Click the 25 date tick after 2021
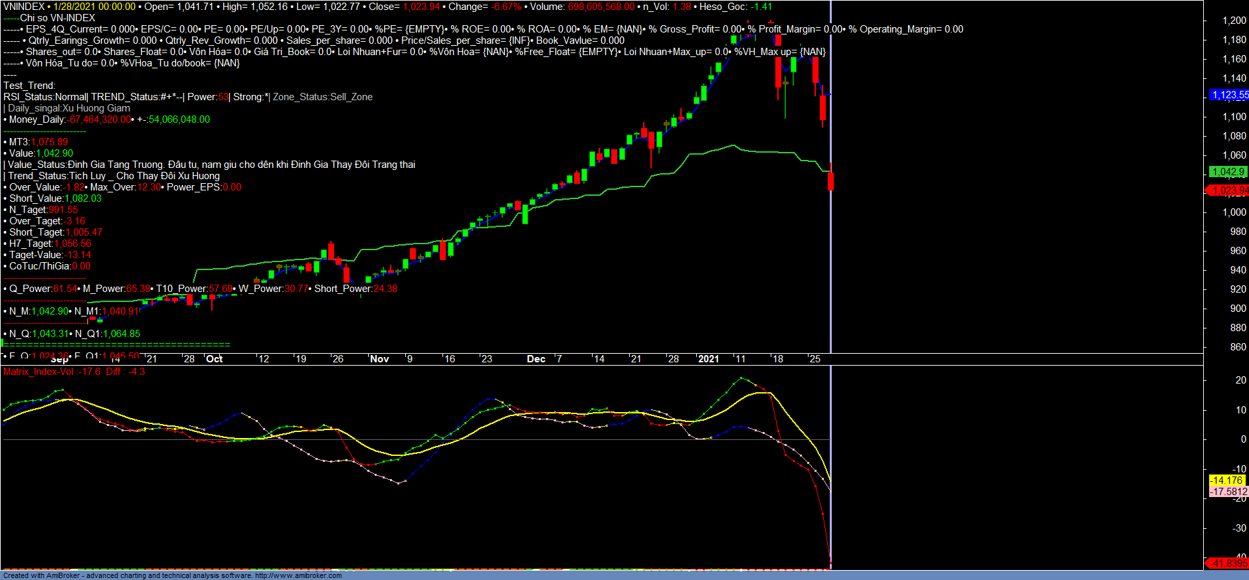Screen dimensions: 1249x580 tap(815, 359)
